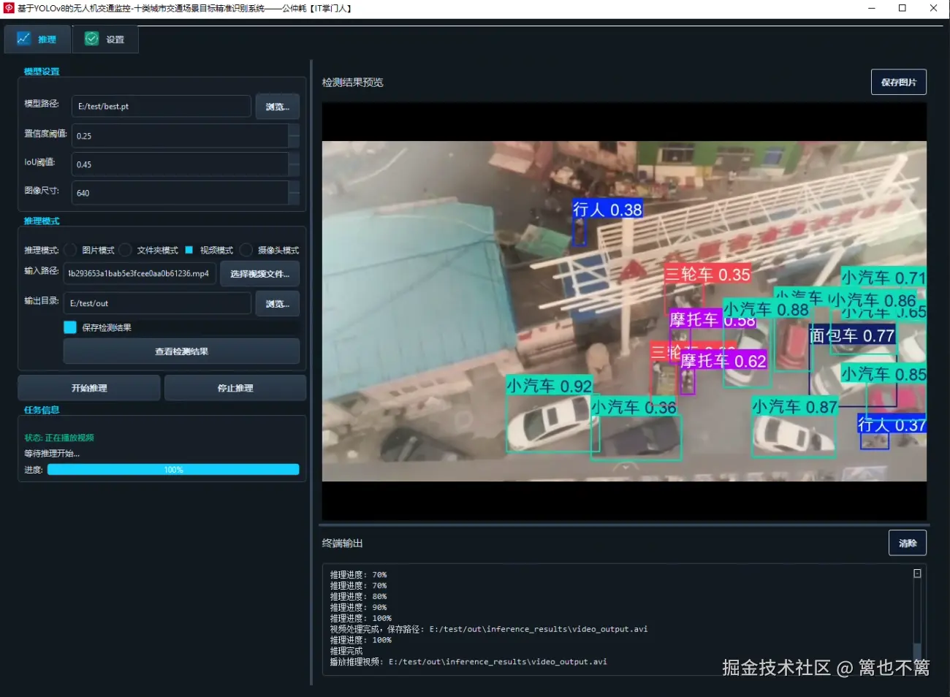Image resolution: width=950 pixels, height=697 pixels.
Task: Focus the image size 640 field
Action: pos(180,193)
